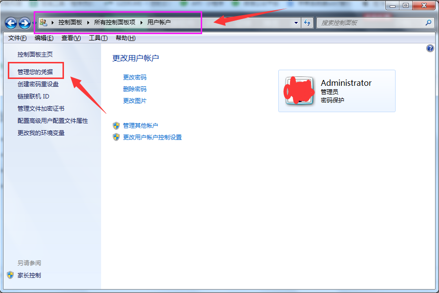Go forward with the blue Forward arrow

pos(24,23)
